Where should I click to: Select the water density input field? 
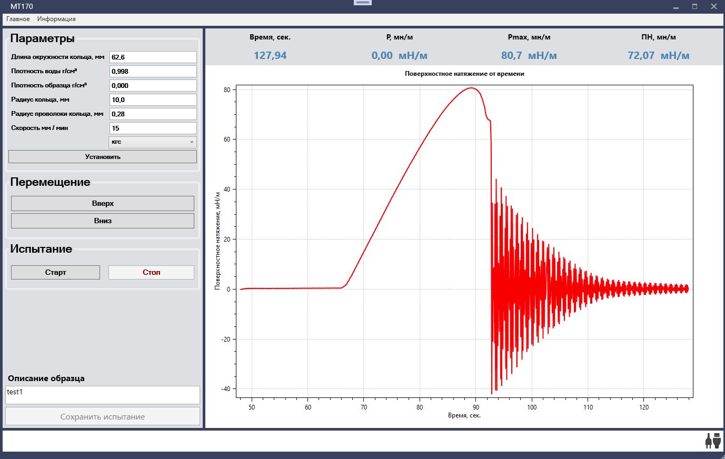pos(153,71)
